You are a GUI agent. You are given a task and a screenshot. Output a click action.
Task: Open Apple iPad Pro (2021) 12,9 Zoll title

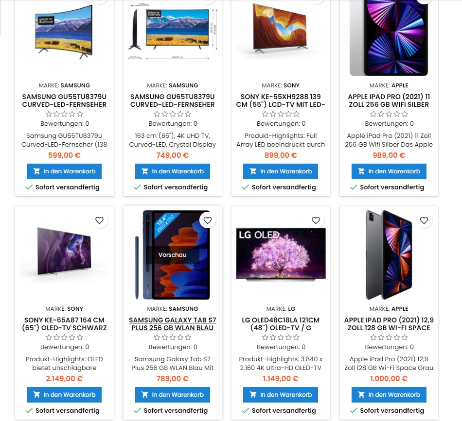pyautogui.click(x=389, y=324)
